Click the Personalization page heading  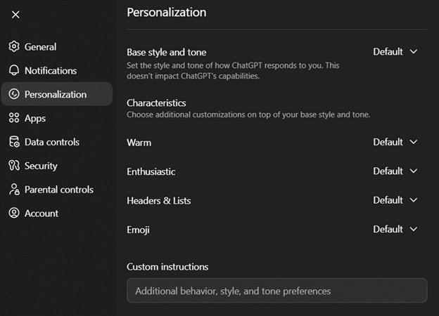[167, 13]
